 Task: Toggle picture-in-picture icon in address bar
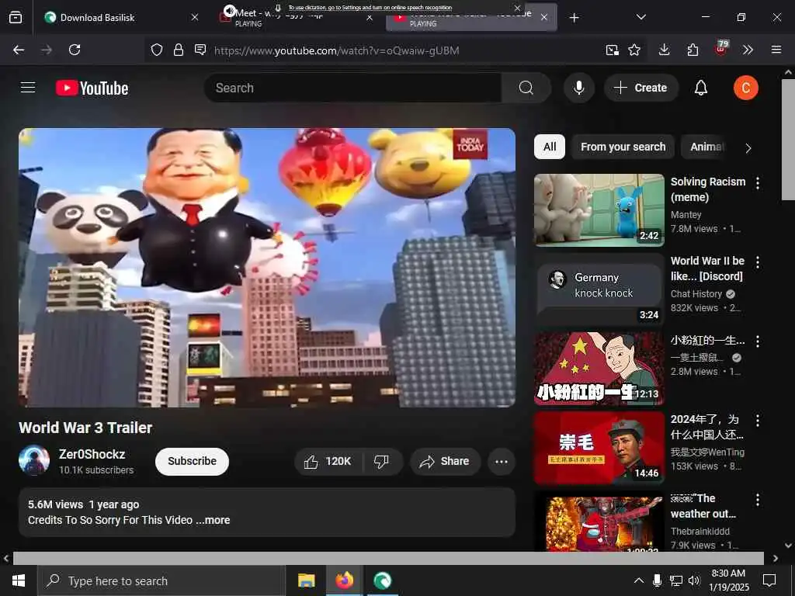point(612,50)
